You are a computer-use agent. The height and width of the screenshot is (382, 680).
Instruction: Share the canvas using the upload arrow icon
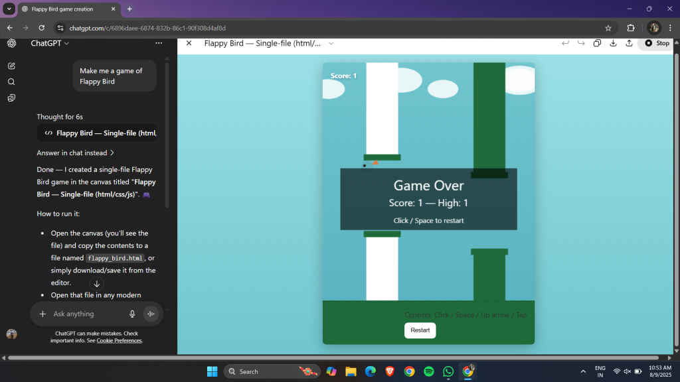[x=628, y=43]
